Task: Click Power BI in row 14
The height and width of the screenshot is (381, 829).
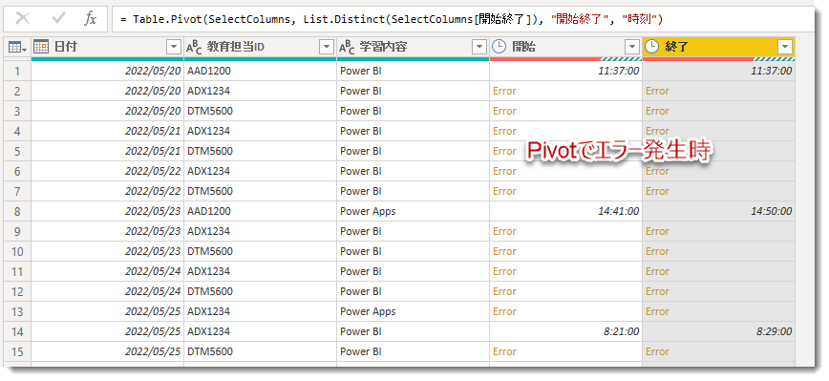Action: 413,332
